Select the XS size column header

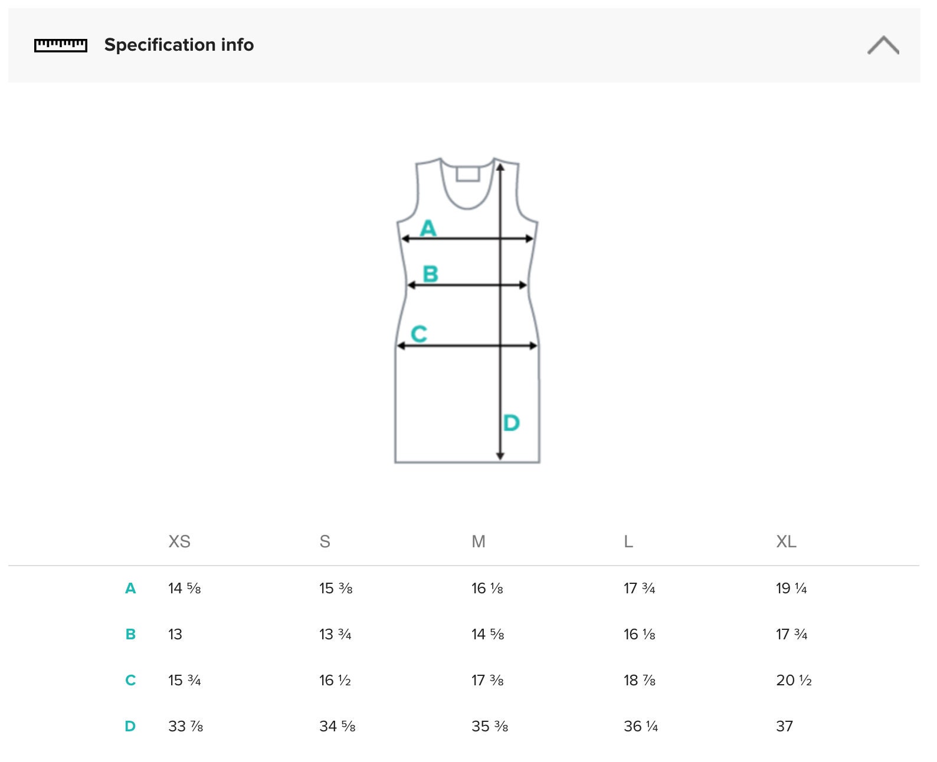pos(179,541)
